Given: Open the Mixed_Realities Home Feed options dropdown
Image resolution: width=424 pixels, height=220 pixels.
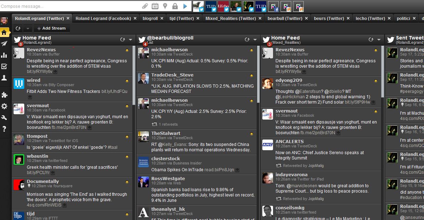Looking at the screenshot, I should pyautogui.click(x=379, y=40).
